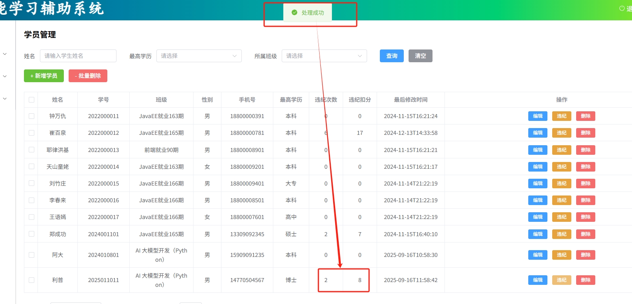Open the 所属班级 dropdown
The image size is (632, 304).
[324, 56]
